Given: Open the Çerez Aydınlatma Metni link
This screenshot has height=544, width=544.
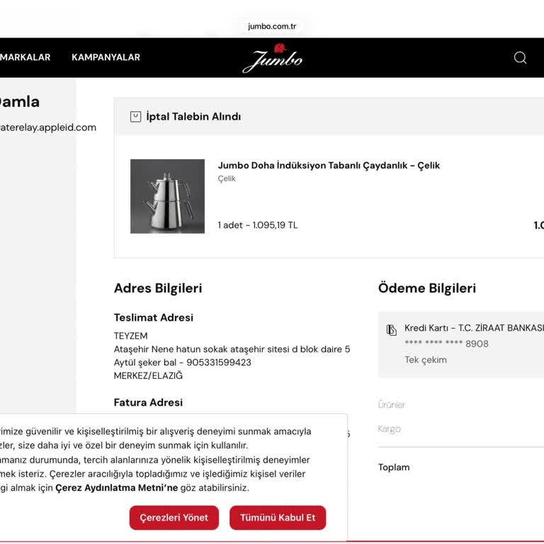Looking at the screenshot, I should pos(117,488).
